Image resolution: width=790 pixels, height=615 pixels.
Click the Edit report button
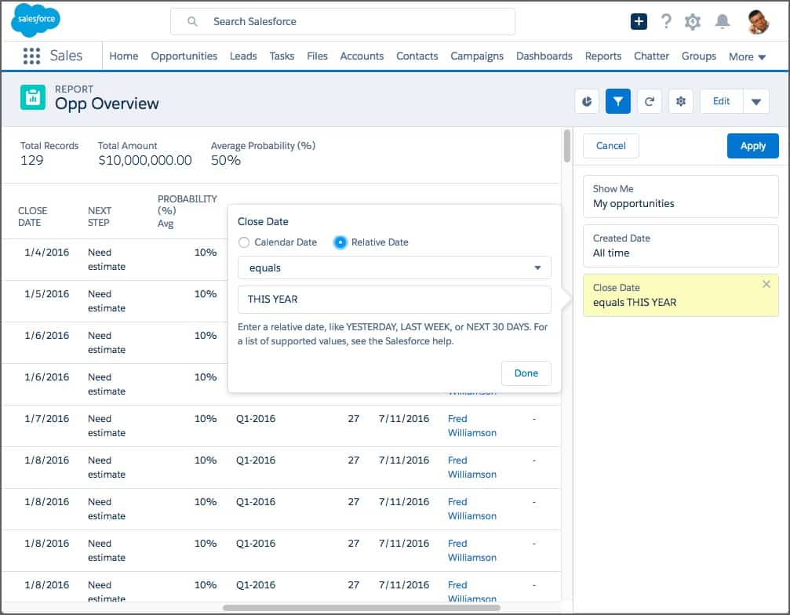[722, 101]
